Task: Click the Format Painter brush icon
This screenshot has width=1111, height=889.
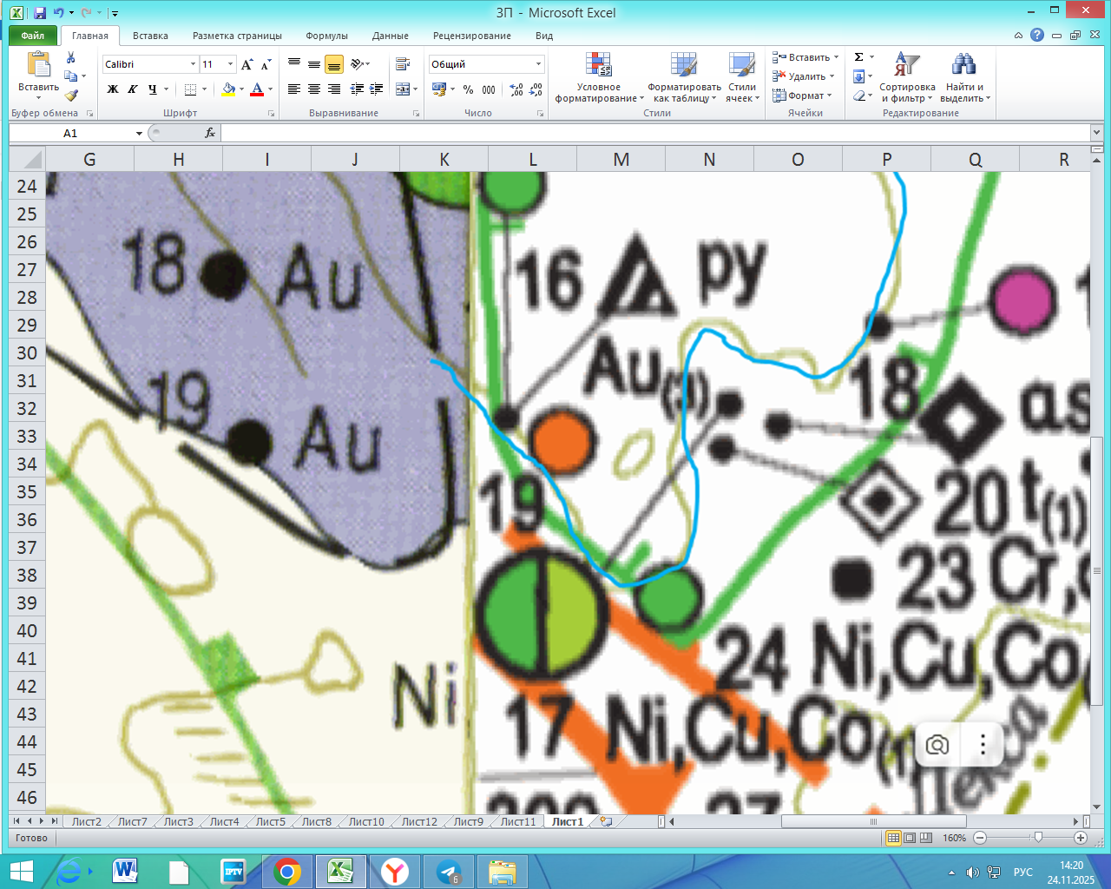Action: tap(71, 95)
